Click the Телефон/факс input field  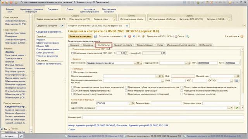click(x=166, y=103)
